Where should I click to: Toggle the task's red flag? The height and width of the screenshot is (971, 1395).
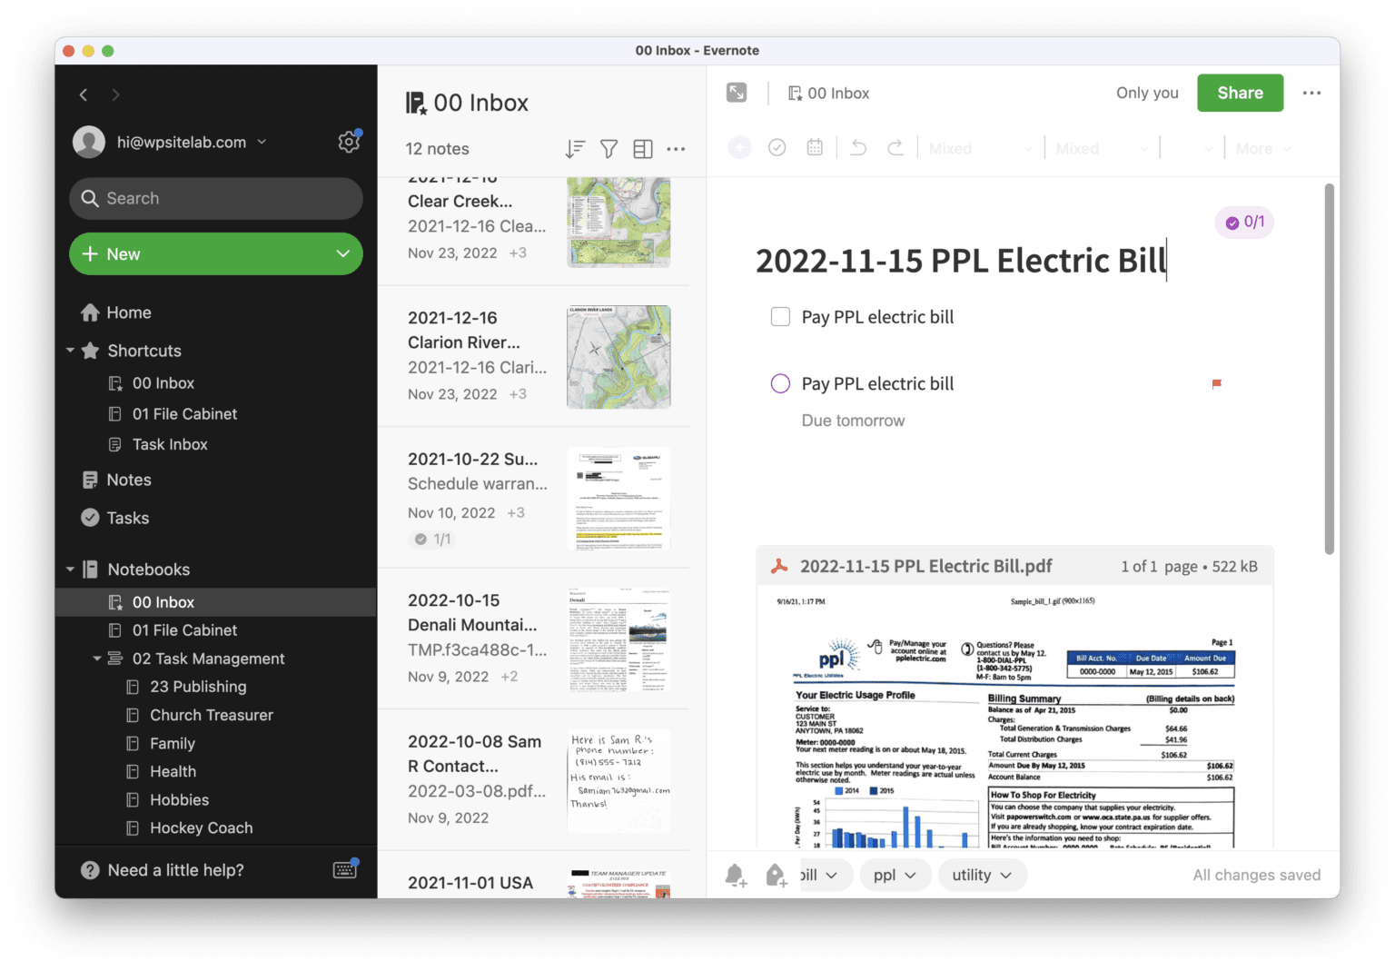click(1217, 383)
